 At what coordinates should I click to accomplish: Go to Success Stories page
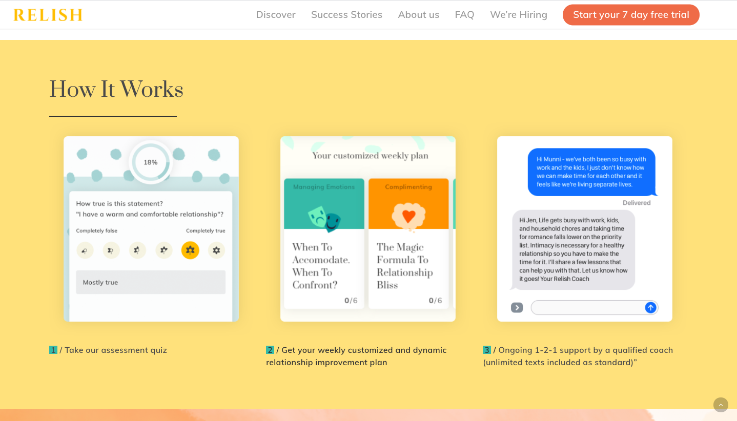click(346, 14)
